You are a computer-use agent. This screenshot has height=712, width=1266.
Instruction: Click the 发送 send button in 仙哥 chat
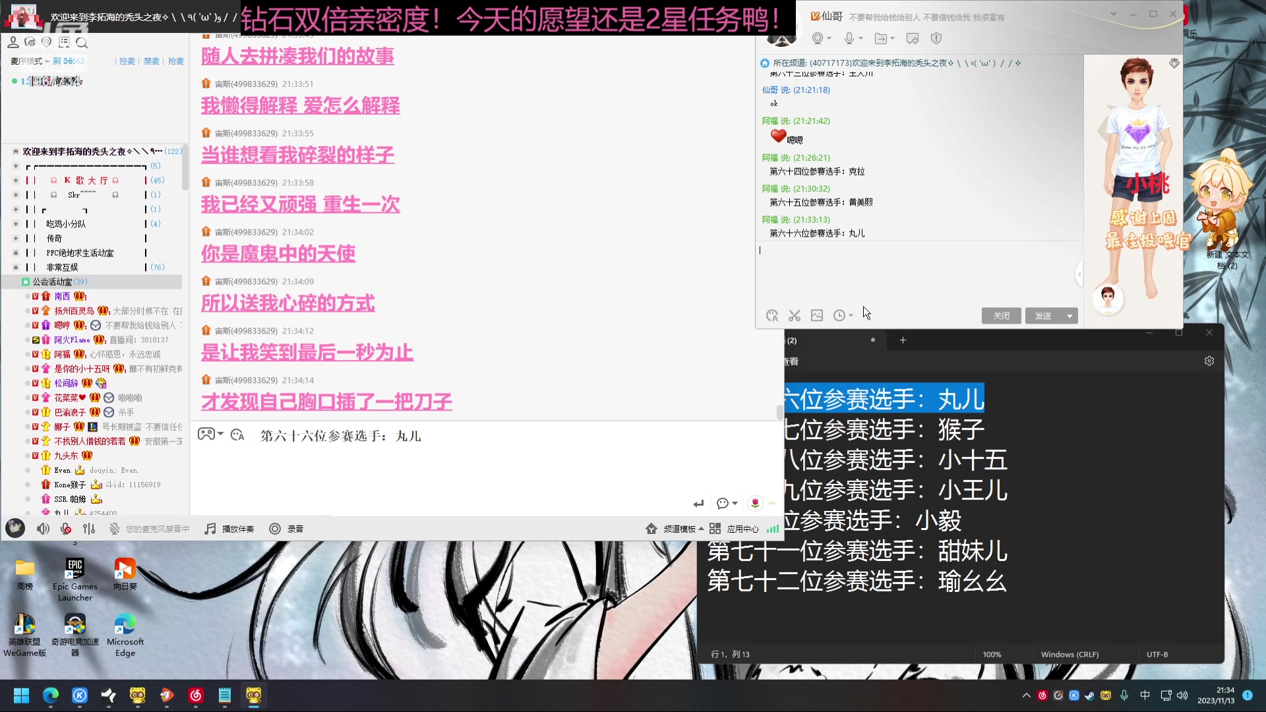click(1043, 316)
